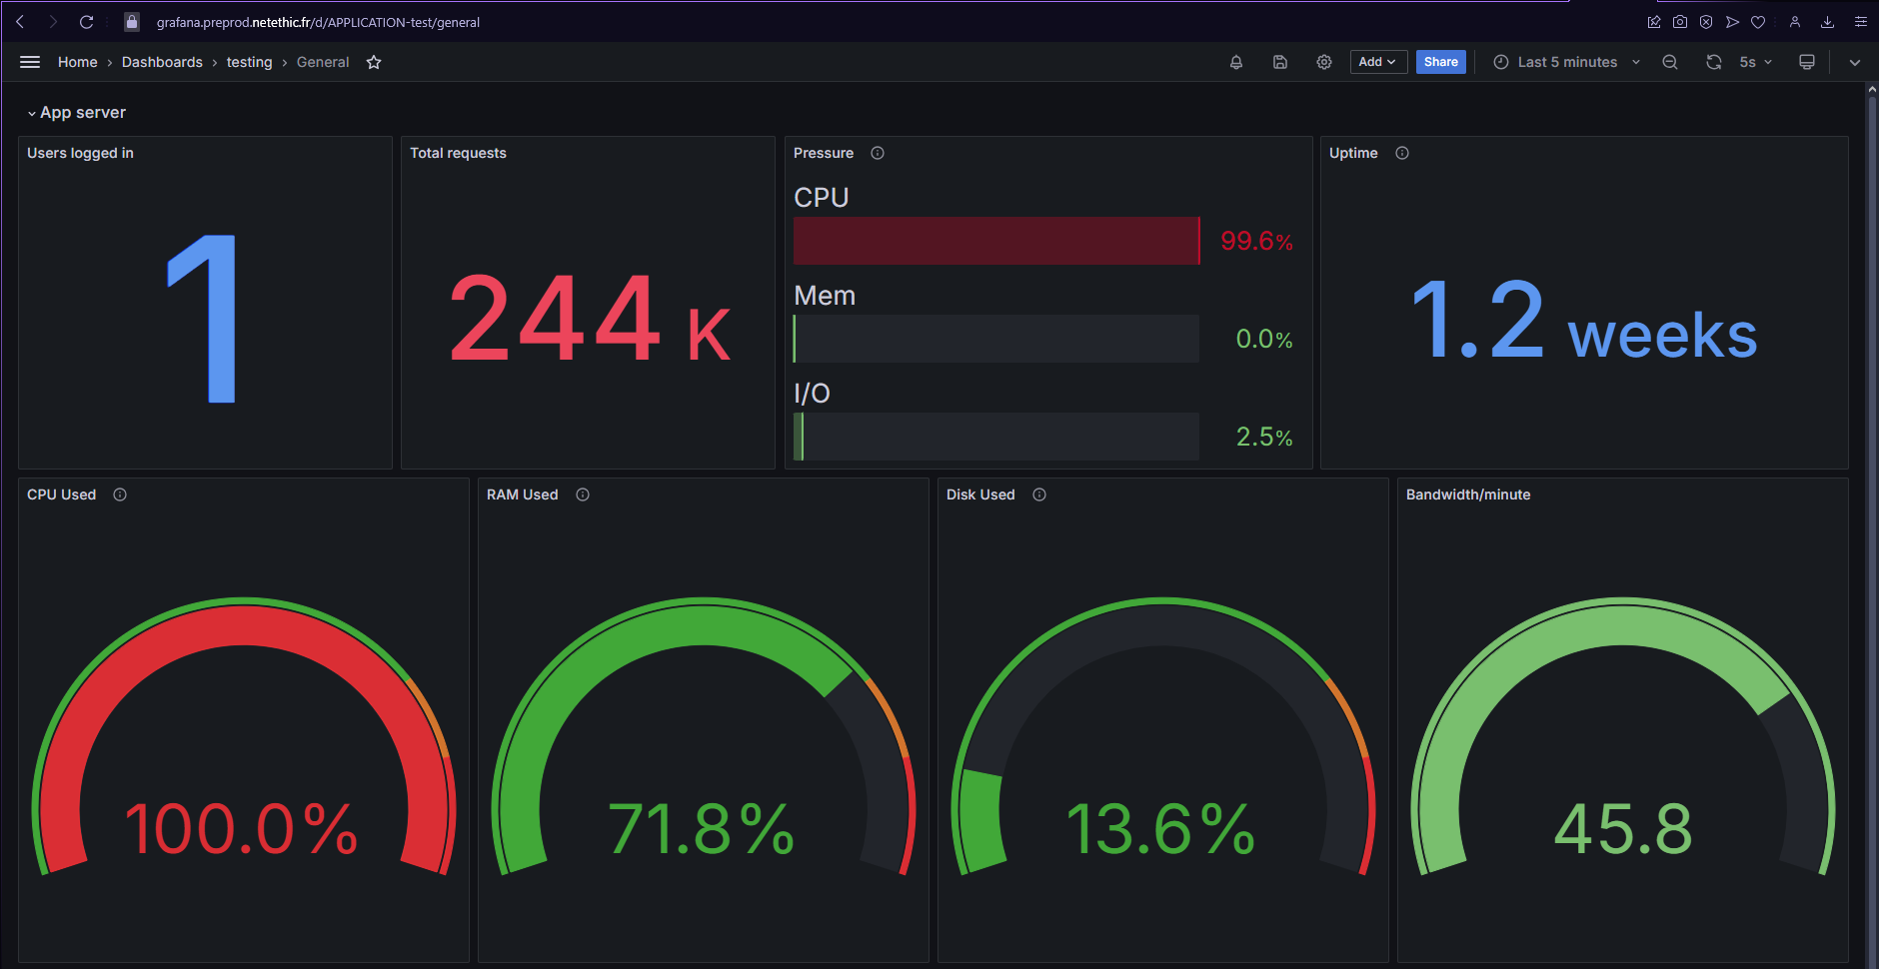Open the Add panel dropdown
Screen dimensions: 1879x969
coord(1378,61)
